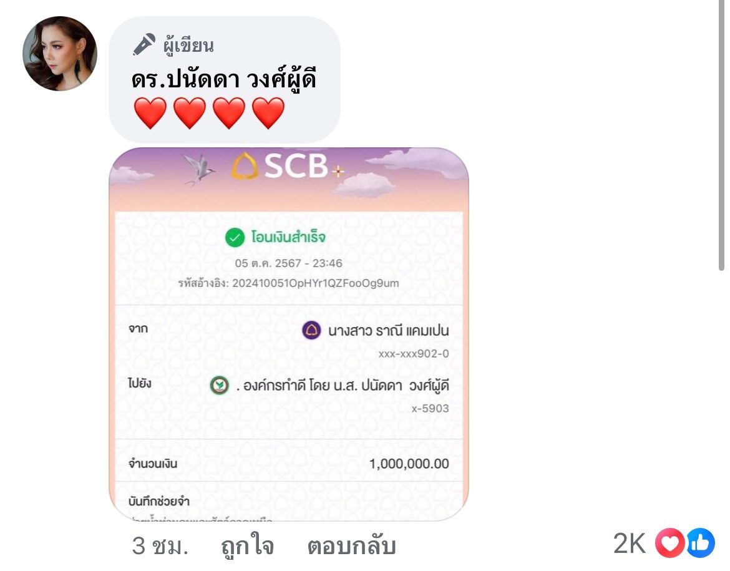Click the bird illustration in slip header
730x571 pixels.
198,170
